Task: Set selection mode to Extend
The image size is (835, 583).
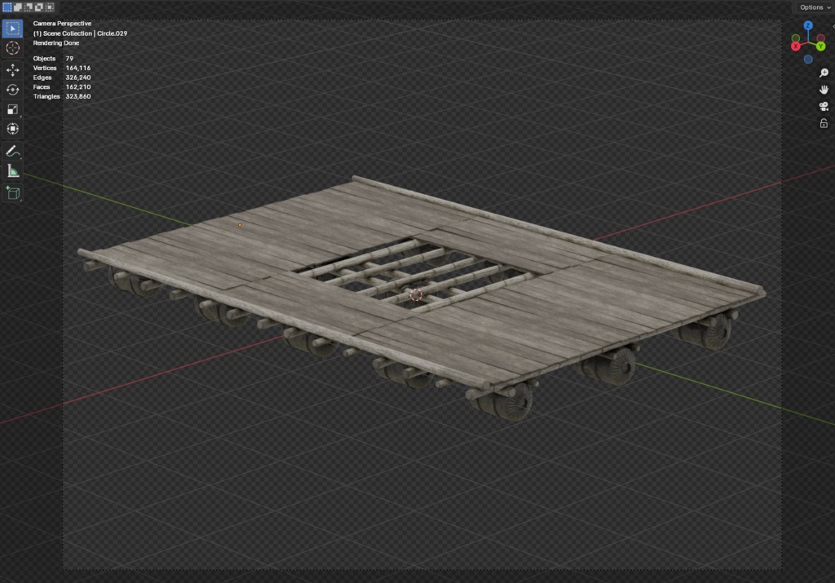Action: click(18, 7)
